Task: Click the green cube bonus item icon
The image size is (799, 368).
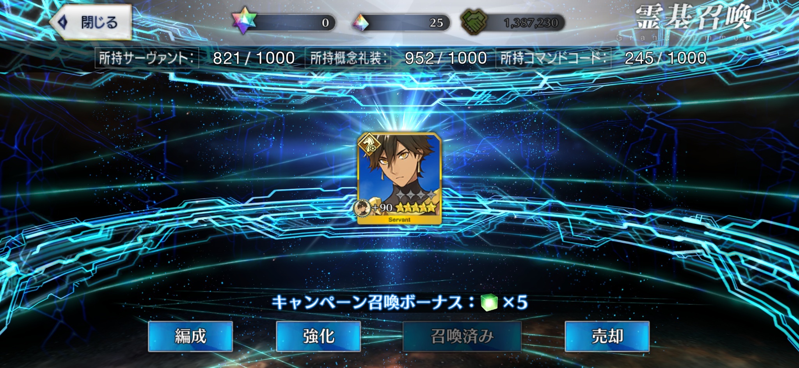Action: (489, 302)
